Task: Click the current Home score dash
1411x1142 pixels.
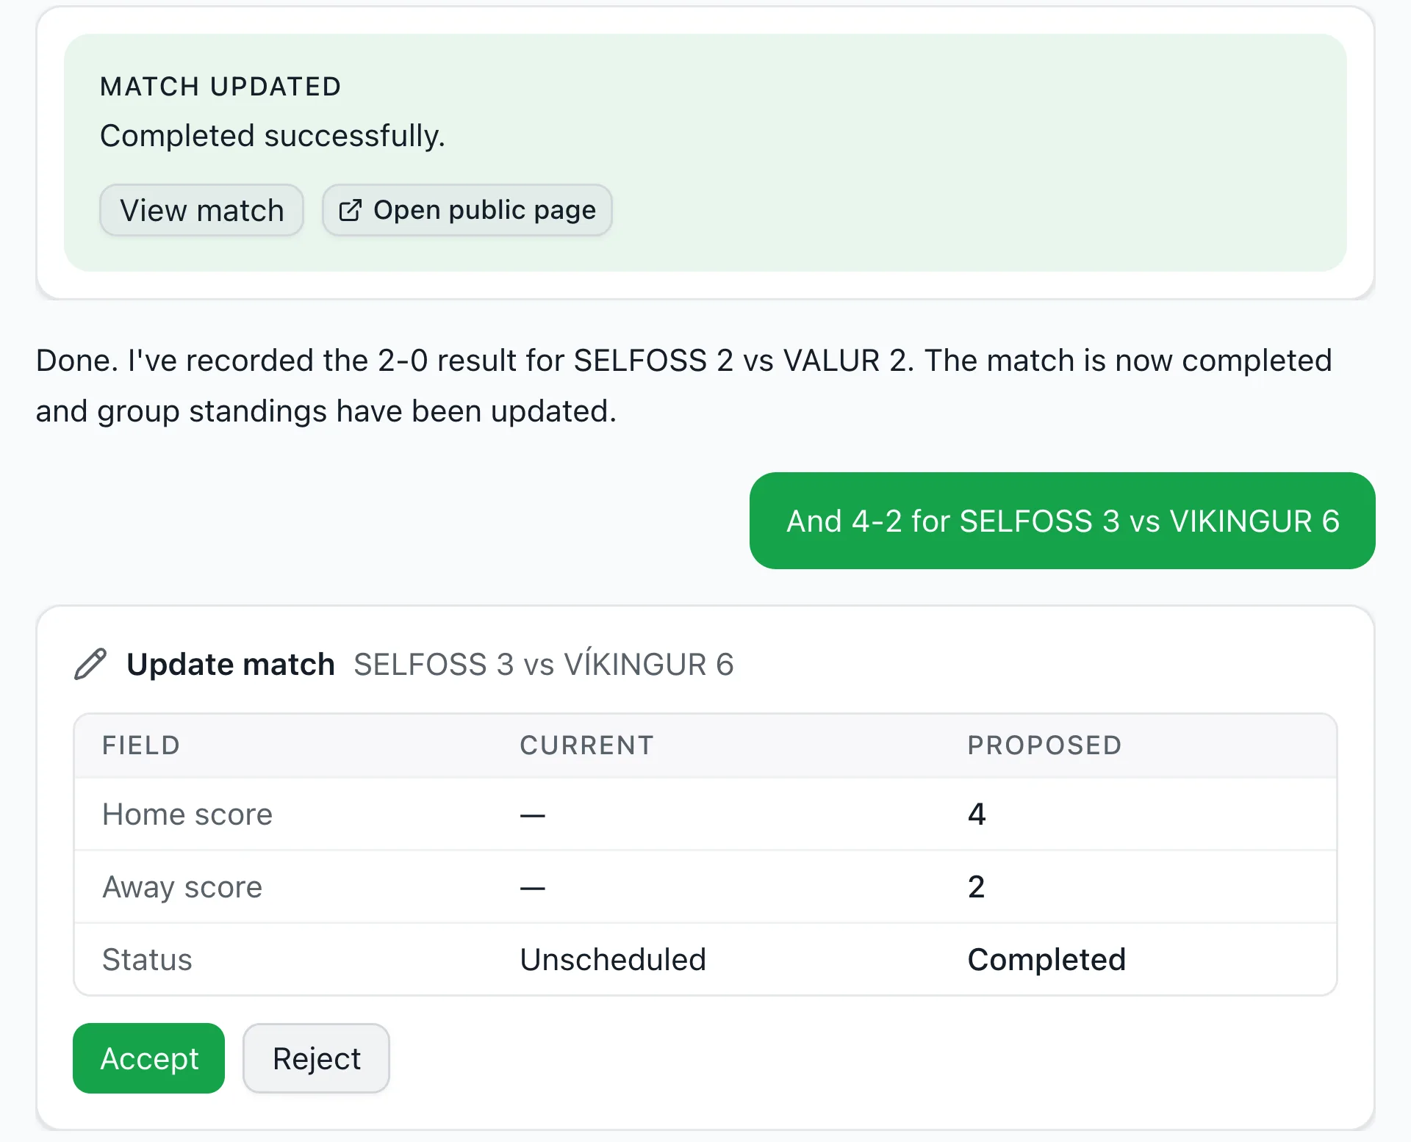Action: point(533,815)
